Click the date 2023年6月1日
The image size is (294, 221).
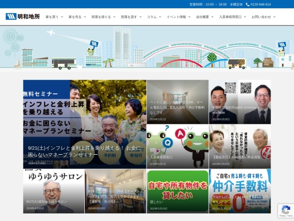click(158, 164)
